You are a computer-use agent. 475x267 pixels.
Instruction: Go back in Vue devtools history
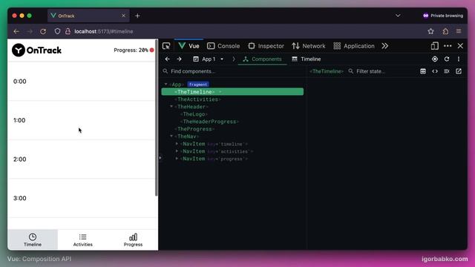(x=167, y=59)
